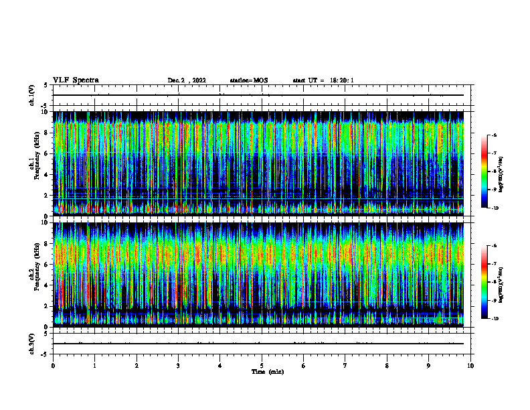Click the ch.3 voltage waveform trace
530x410 pixels.
(x=258, y=344)
